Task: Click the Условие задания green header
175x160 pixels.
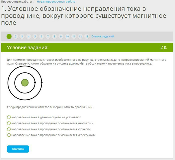Action: (x=87, y=47)
